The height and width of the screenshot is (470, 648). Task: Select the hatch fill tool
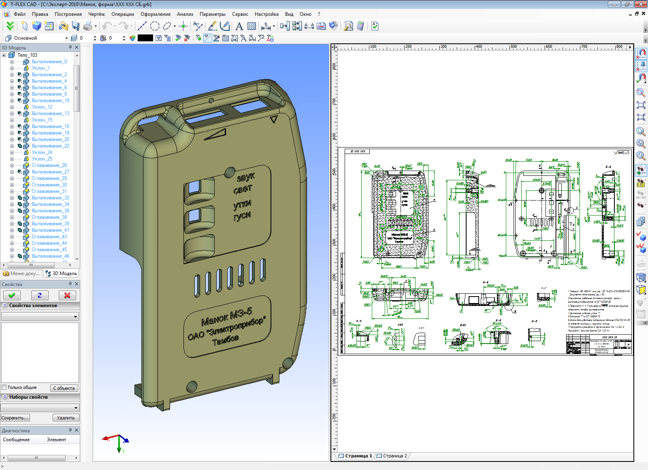pyautogui.click(x=252, y=26)
